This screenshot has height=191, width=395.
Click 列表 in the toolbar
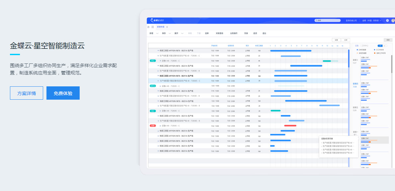pyautogui.click(x=246, y=33)
